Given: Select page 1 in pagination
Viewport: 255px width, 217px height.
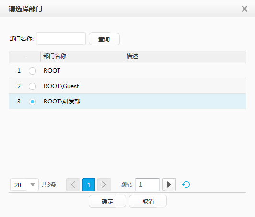Looking at the screenshot, I should 89,185.
